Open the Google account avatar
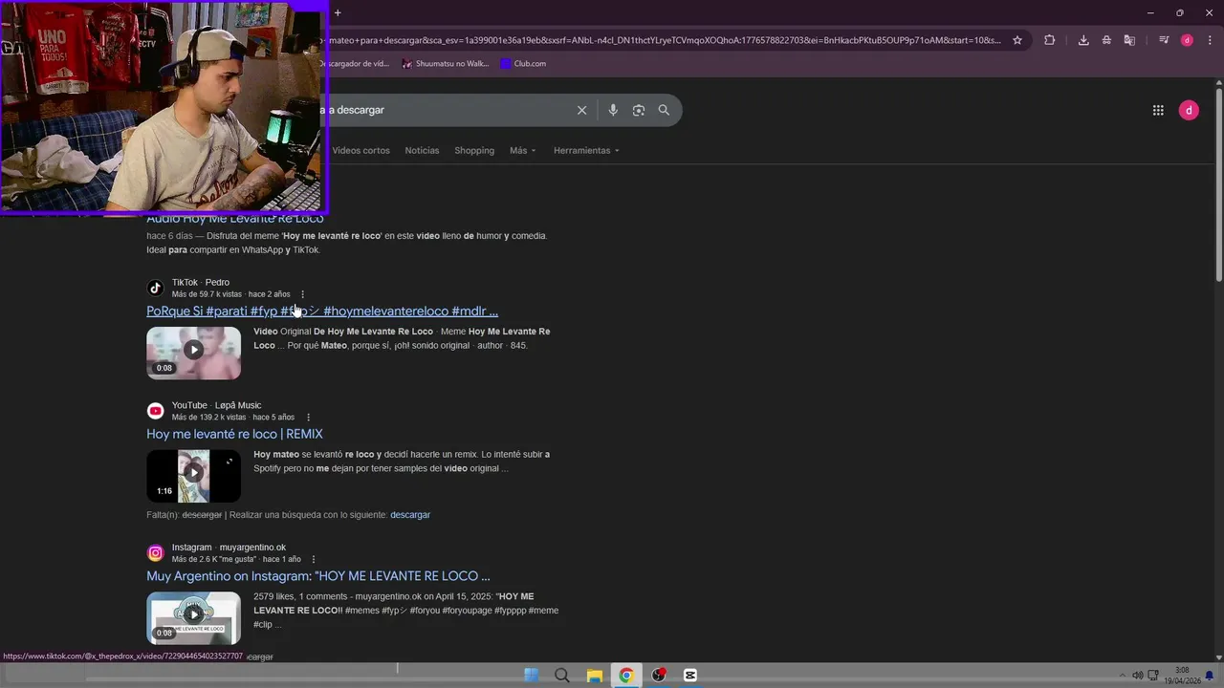This screenshot has height=688, width=1224. tap(1189, 110)
